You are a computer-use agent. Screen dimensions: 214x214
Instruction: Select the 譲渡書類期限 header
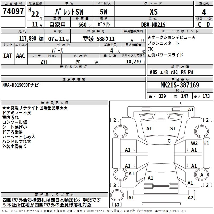click(133, 31)
